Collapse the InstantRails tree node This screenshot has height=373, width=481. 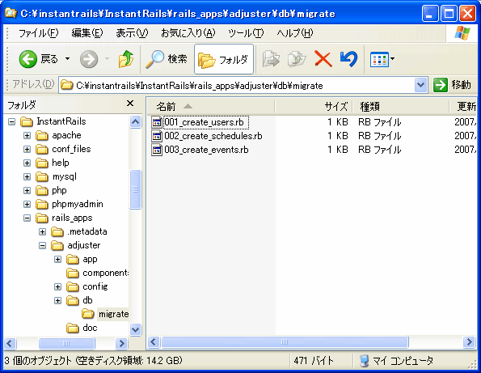(x=11, y=122)
